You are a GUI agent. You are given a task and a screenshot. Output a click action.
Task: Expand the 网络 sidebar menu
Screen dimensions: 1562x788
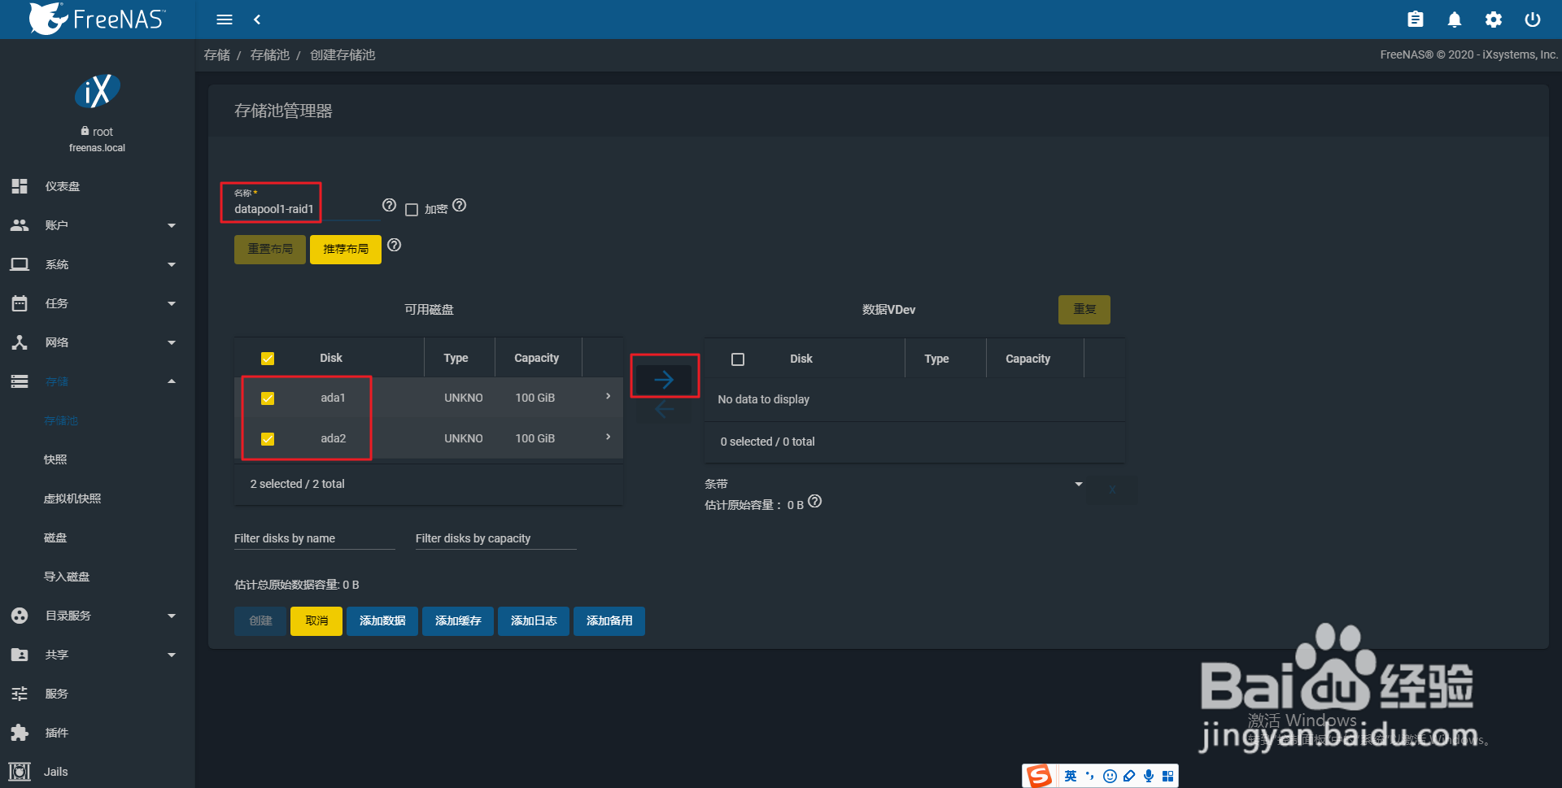pos(98,342)
